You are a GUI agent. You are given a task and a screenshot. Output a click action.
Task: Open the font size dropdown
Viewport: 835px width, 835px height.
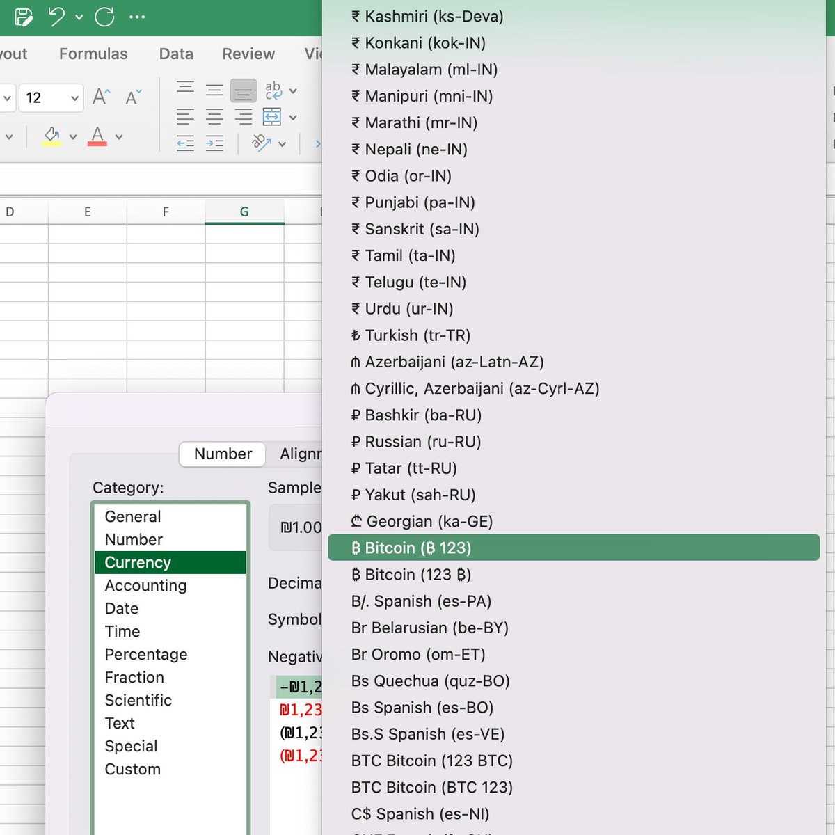coord(74,98)
